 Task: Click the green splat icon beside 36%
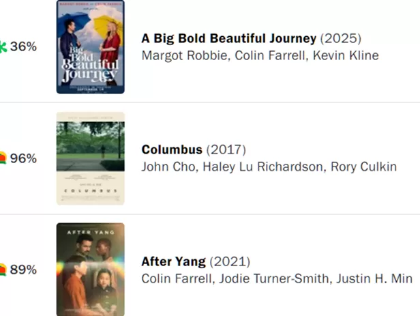click(x=3, y=47)
